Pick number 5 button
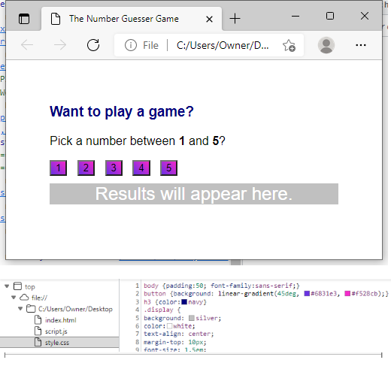This screenshot has height=369, width=391. click(x=168, y=168)
